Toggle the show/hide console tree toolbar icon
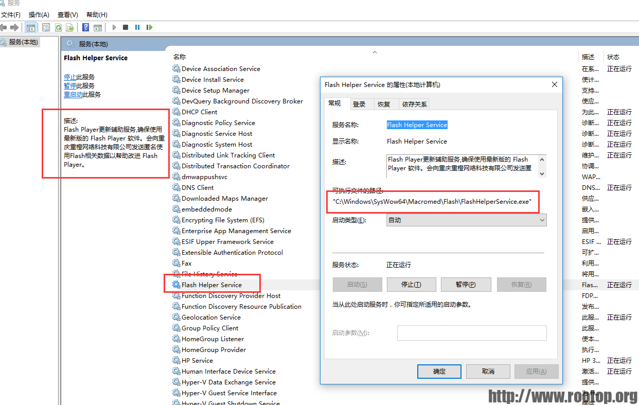The height and width of the screenshot is (405, 639). tap(31, 27)
